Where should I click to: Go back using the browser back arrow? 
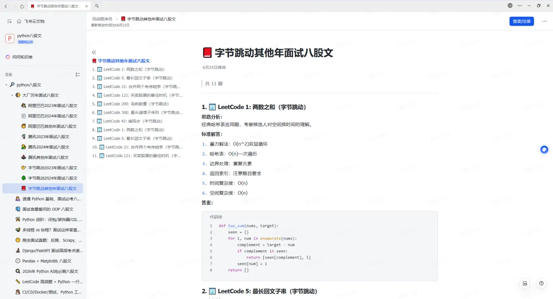(6, 6)
